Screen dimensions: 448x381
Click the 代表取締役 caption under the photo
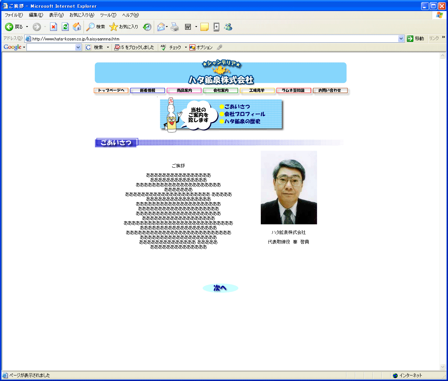click(x=288, y=242)
